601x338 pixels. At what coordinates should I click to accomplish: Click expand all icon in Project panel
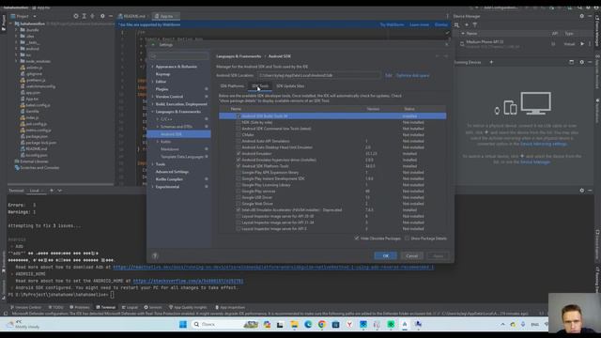coord(84,16)
